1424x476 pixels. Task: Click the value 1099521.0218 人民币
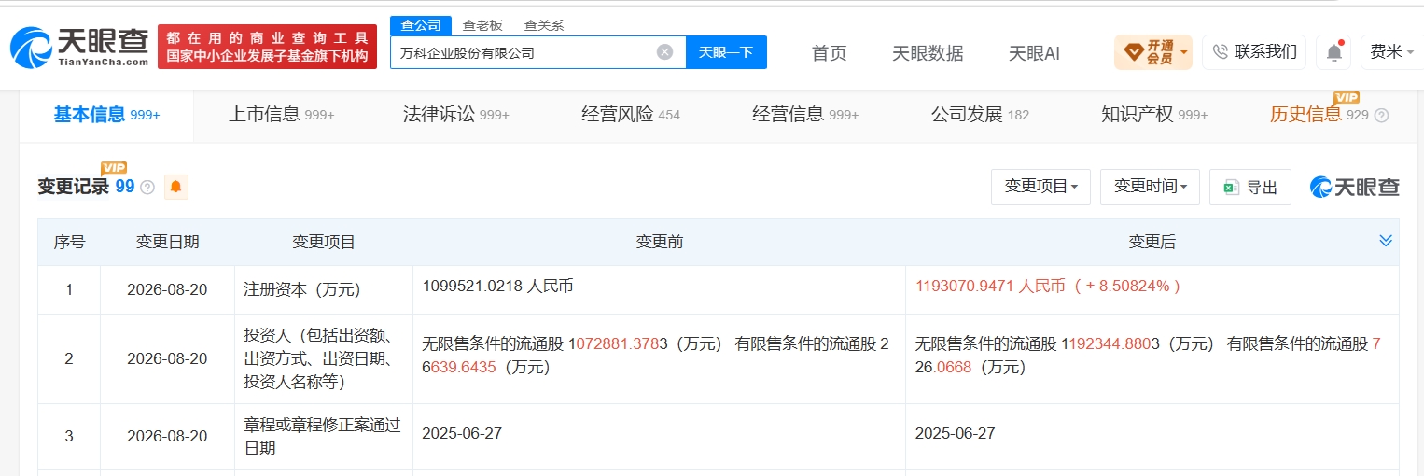click(x=497, y=287)
